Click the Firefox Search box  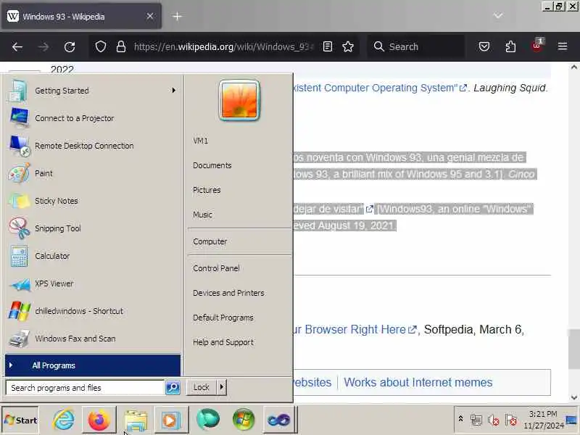416,46
